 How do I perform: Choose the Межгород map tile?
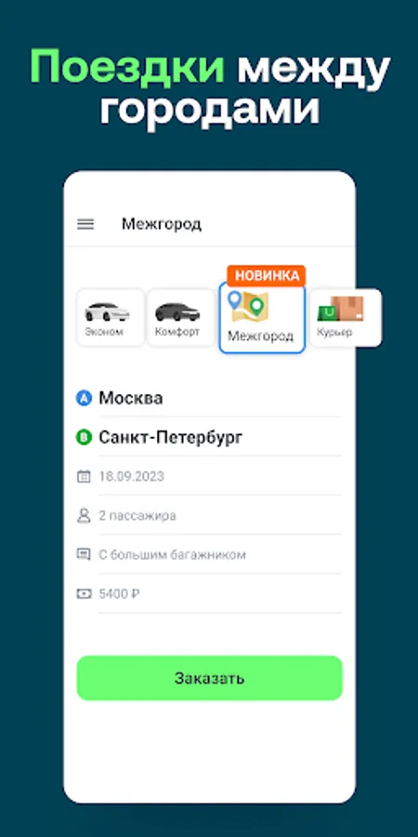(262, 318)
